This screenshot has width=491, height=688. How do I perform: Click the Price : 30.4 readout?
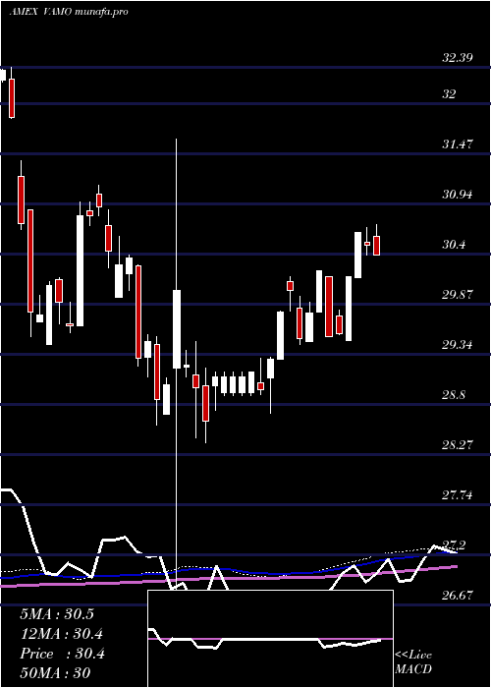[x=62, y=654]
